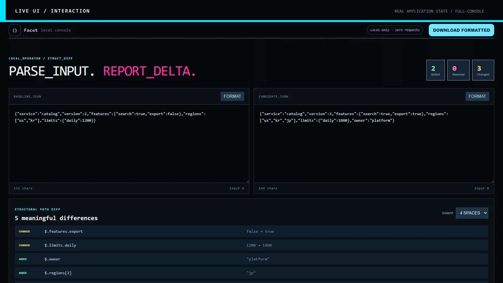Grab the candidate text area resize handle
Screen dimensions: 503x283
[492, 181]
